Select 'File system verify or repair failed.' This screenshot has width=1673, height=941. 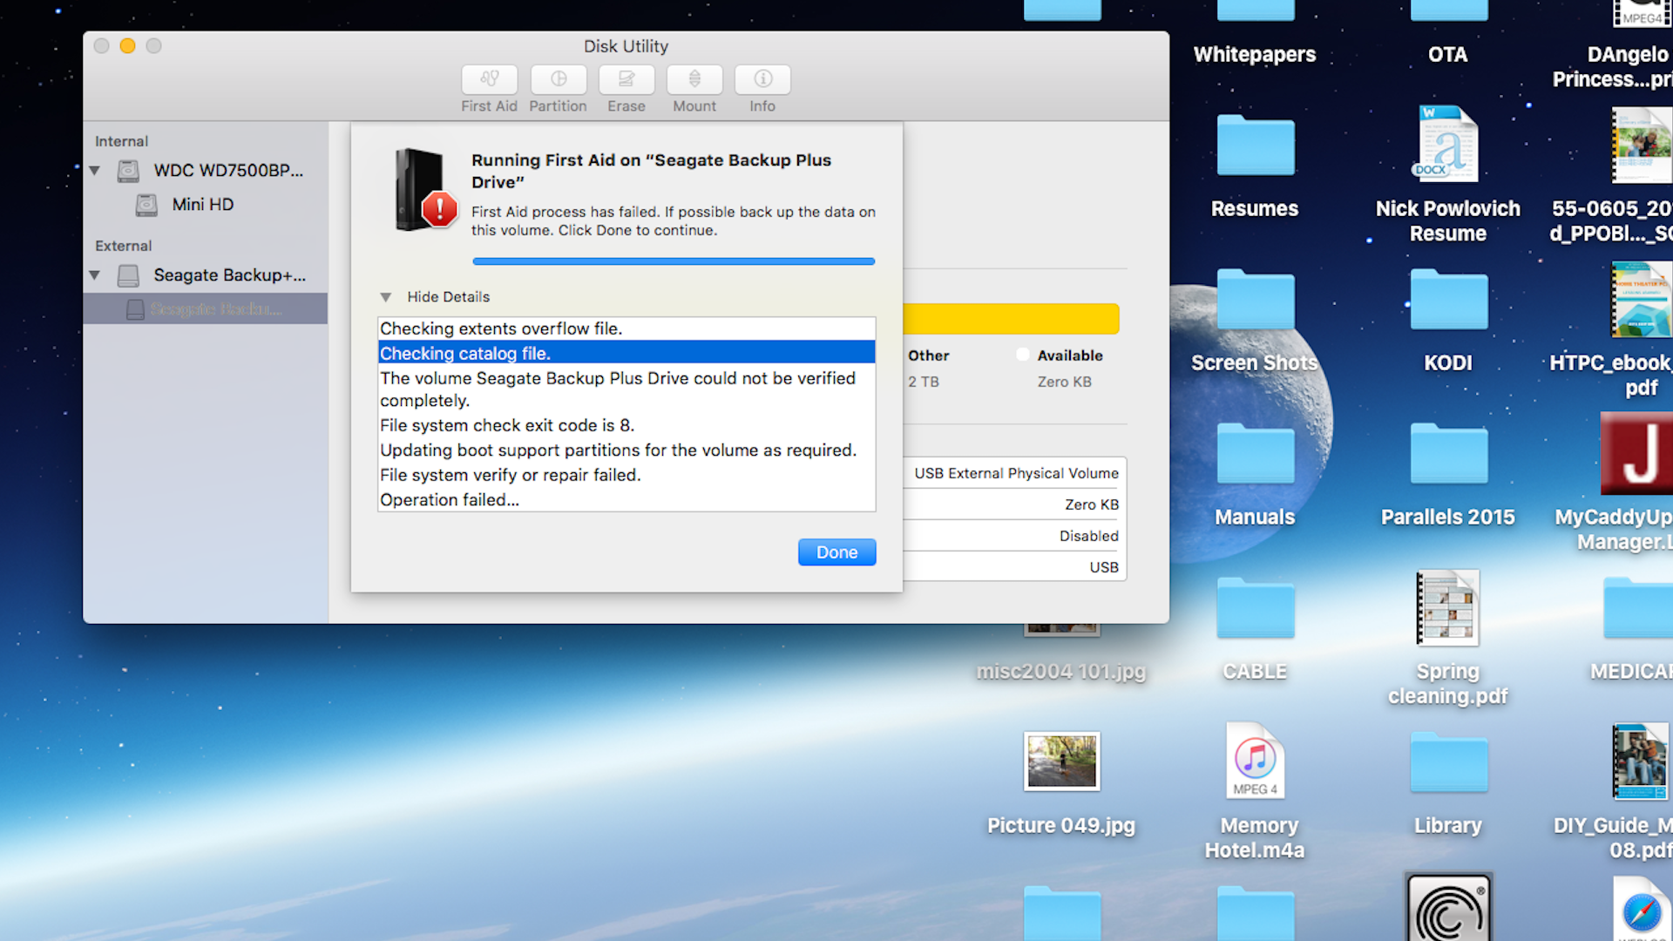pyautogui.click(x=627, y=475)
